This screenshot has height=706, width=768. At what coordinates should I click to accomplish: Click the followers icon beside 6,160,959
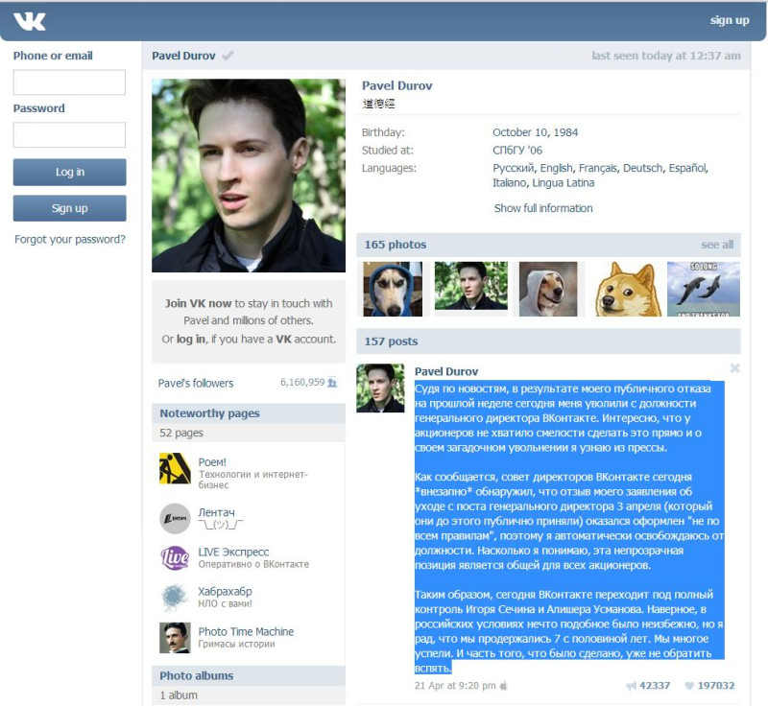click(x=332, y=382)
